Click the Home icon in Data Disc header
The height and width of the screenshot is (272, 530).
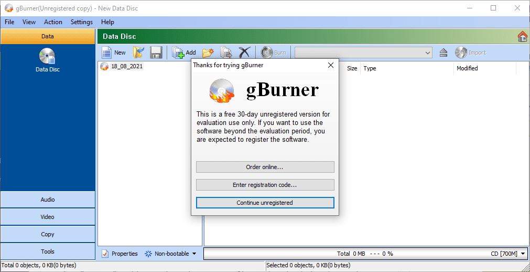(523, 36)
